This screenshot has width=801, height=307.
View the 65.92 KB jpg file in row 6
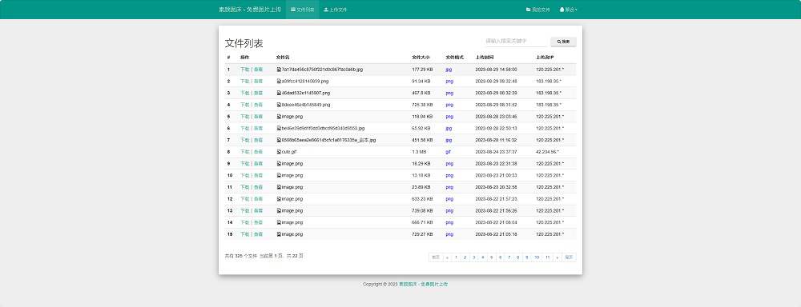[x=259, y=129]
